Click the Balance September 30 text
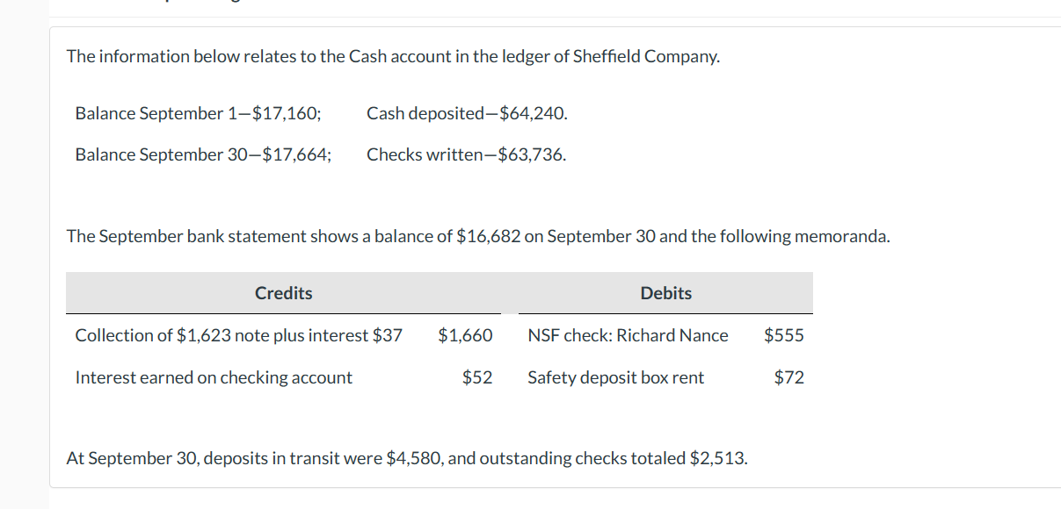This screenshot has height=509, width=1061. (204, 154)
